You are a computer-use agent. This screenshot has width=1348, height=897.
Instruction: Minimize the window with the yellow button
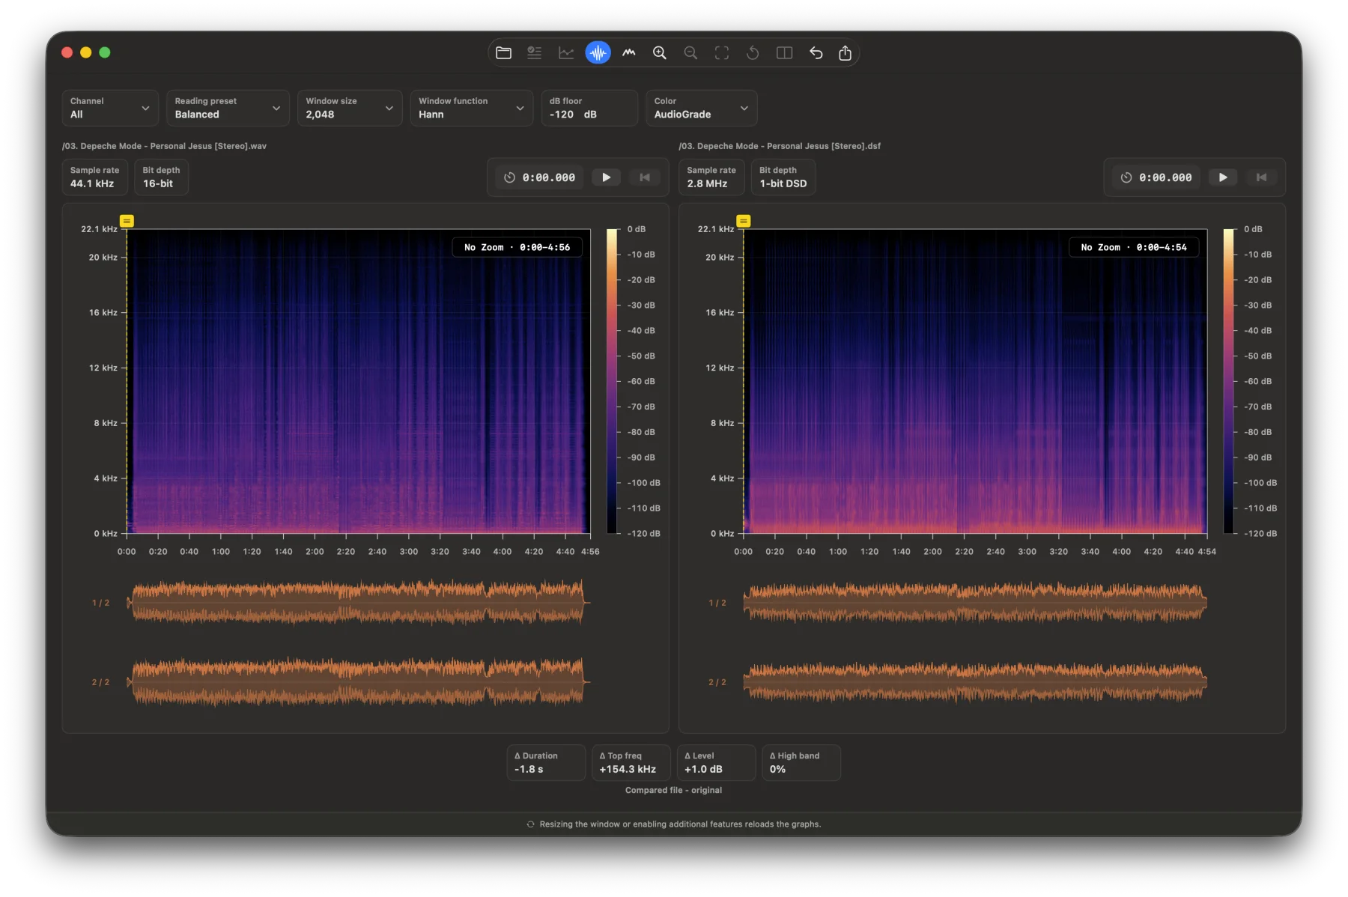pyautogui.click(x=85, y=52)
